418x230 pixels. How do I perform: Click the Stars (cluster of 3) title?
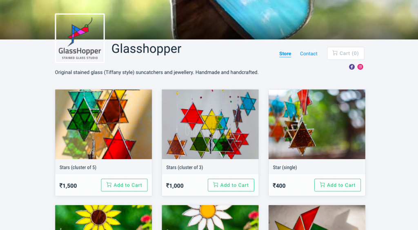pyautogui.click(x=185, y=167)
